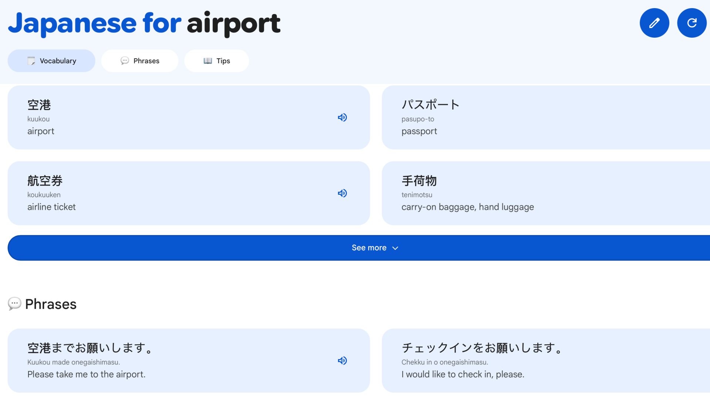This screenshot has width=710, height=399.
Task: Click the 'pasupo-to' romaji text
Action: coord(418,119)
